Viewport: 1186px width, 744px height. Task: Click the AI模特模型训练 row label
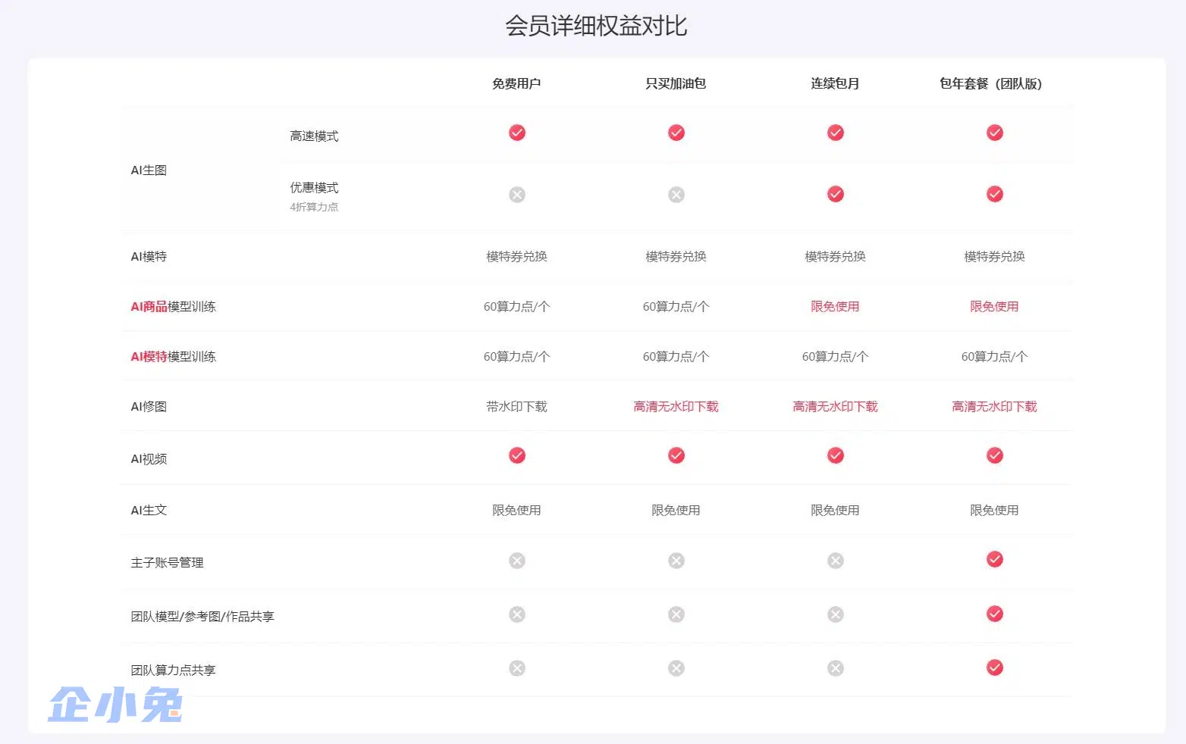pos(173,357)
